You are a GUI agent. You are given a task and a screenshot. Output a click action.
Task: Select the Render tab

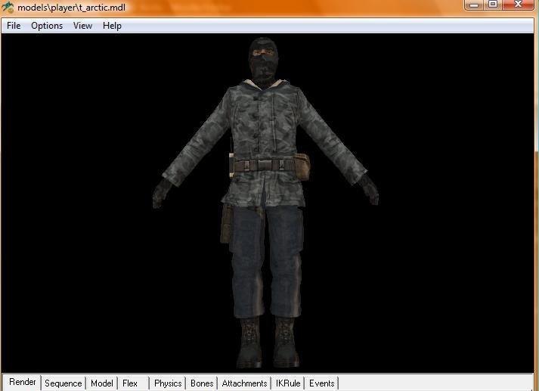tap(23, 383)
